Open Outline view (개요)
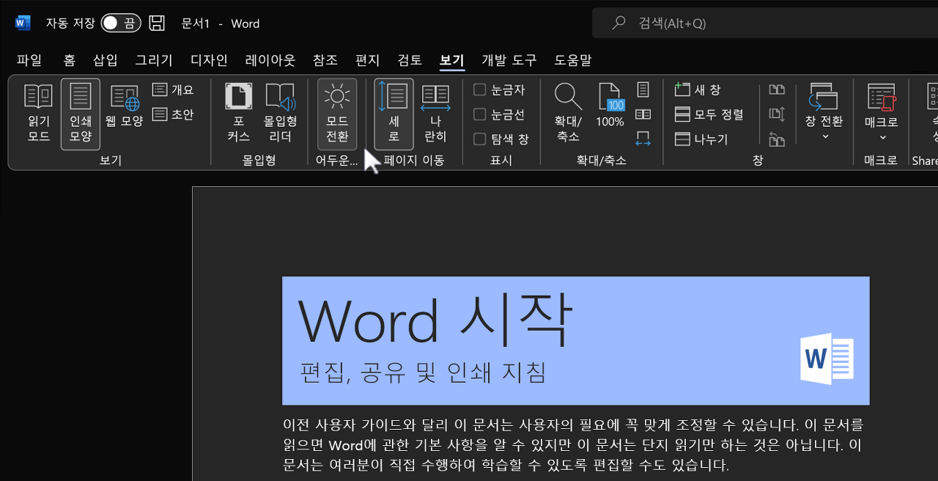The image size is (938, 481). pos(174,89)
